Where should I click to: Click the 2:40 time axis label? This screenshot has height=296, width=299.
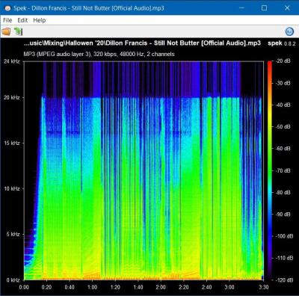point(206,287)
